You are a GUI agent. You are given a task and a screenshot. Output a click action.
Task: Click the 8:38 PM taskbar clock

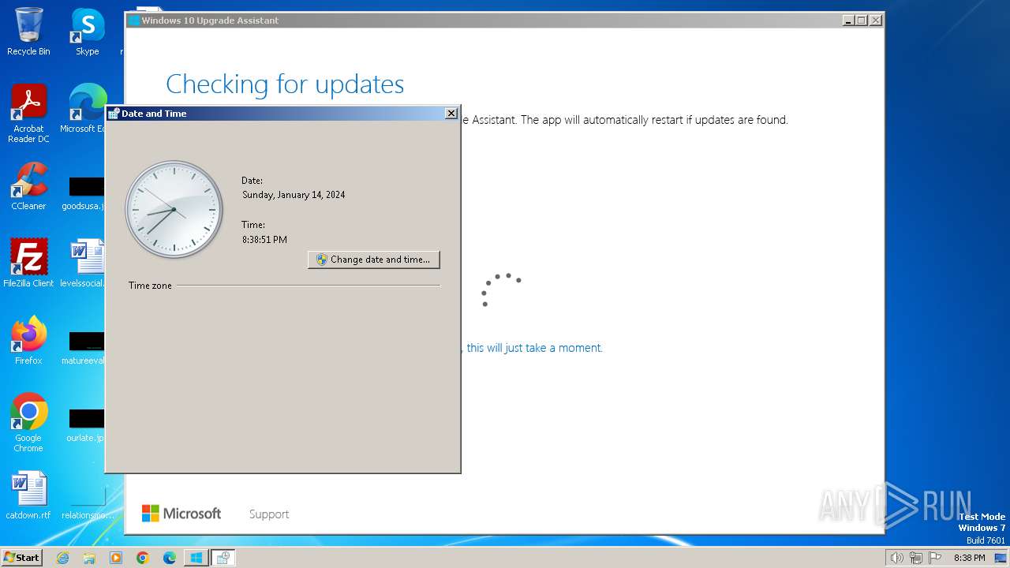tap(969, 558)
